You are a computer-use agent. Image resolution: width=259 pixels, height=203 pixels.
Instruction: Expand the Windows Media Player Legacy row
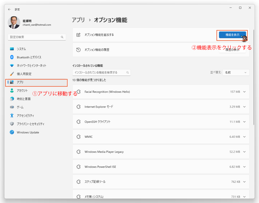pos(244,152)
